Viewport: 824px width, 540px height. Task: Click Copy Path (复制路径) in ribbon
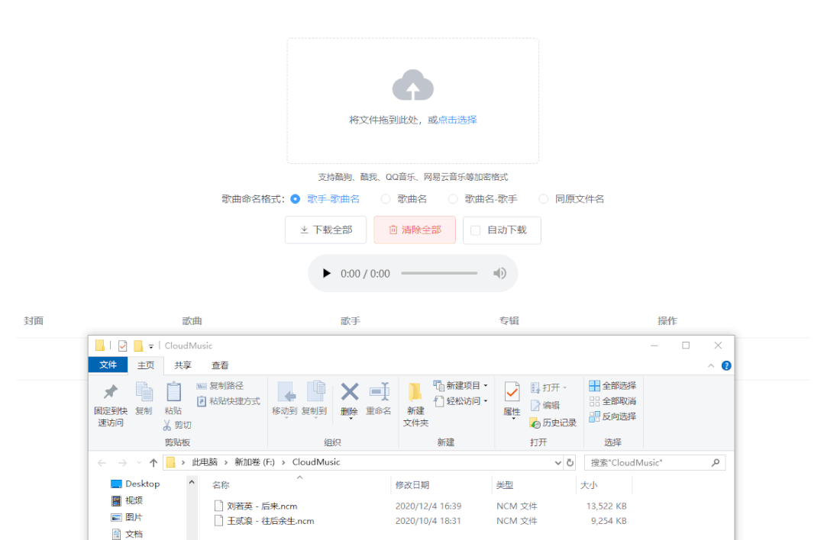(220, 386)
